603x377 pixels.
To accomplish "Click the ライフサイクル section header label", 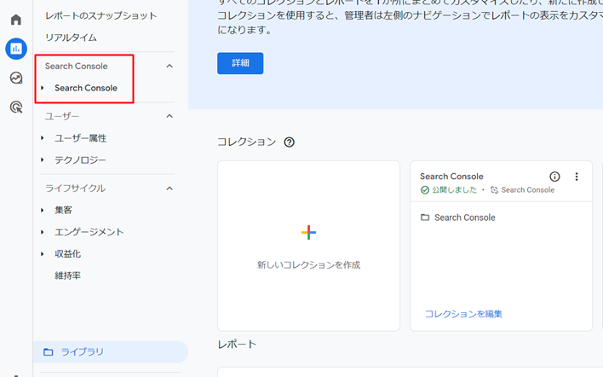I will click(75, 188).
